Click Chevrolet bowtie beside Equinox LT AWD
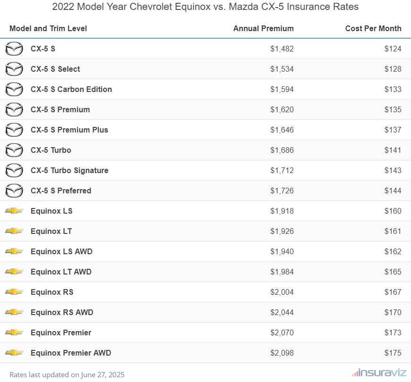 coord(14,272)
